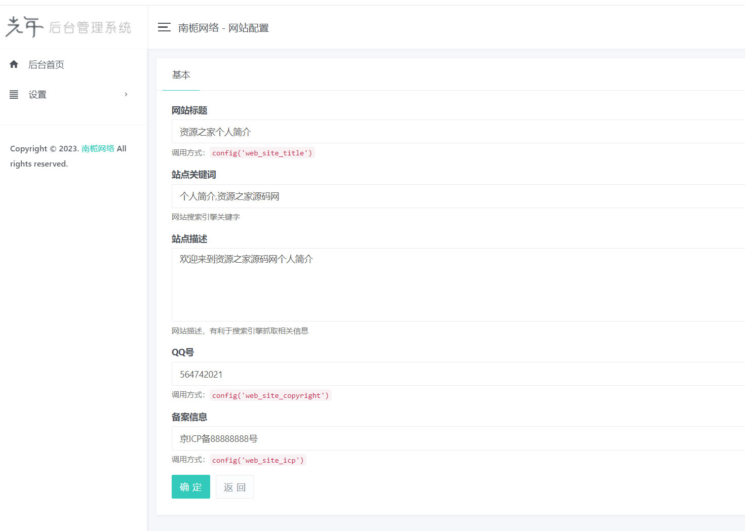Select the 后台首页 sidebar entry
The image size is (745, 531).
tap(46, 64)
